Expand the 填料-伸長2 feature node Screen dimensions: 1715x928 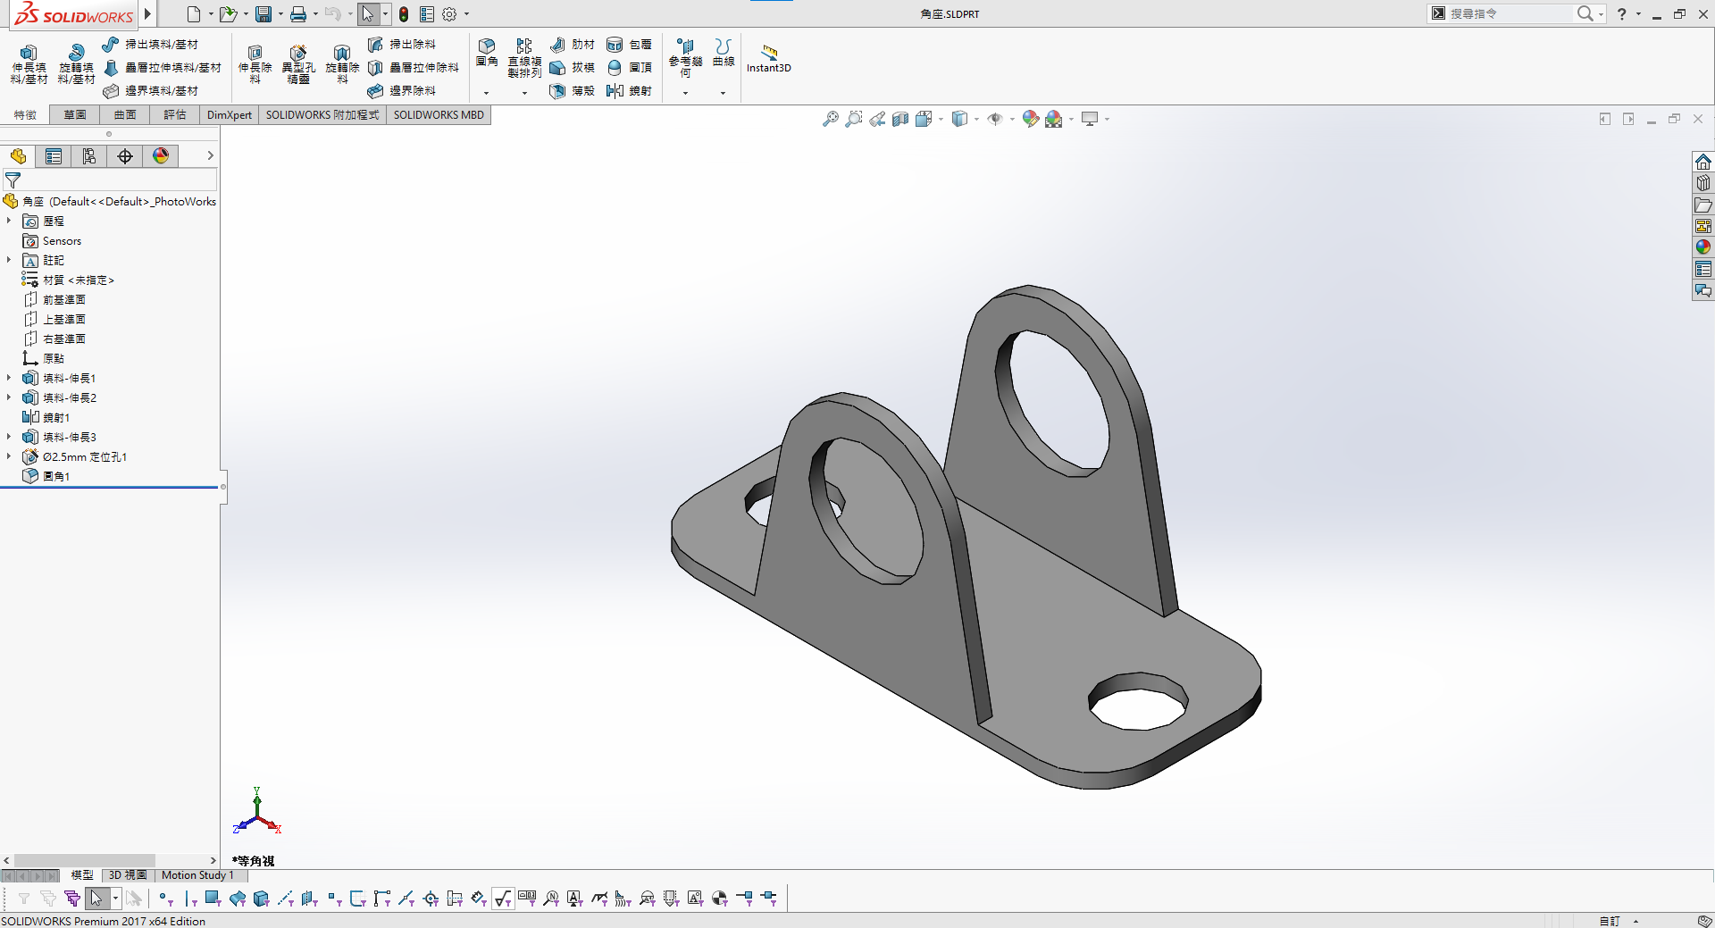point(9,397)
